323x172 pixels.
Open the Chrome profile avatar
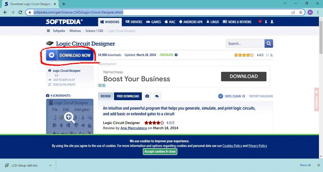pyautogui.click(x=310, y=12)
